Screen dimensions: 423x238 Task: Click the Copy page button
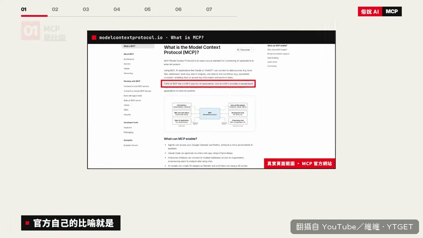click(x=244, y=50)
